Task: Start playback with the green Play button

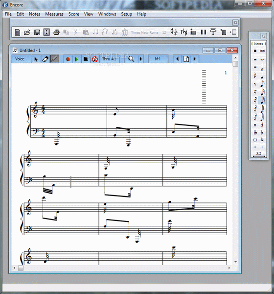Action: [77, 59]
